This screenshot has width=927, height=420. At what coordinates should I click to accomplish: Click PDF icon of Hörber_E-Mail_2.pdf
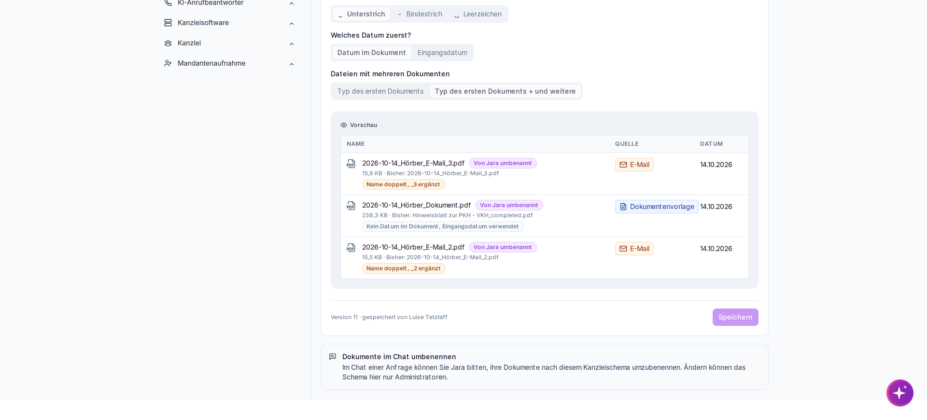point(351,248)
